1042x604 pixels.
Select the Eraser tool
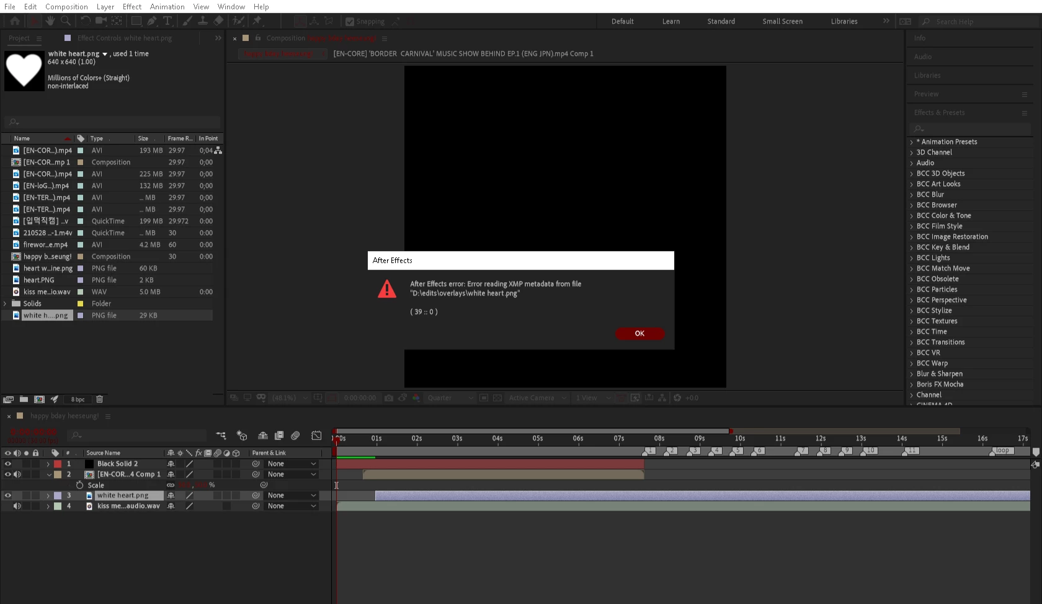[x=218, y=21]
